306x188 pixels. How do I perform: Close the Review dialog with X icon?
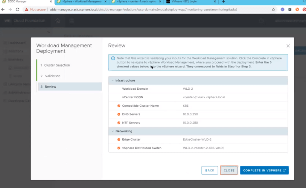[288, 46]
